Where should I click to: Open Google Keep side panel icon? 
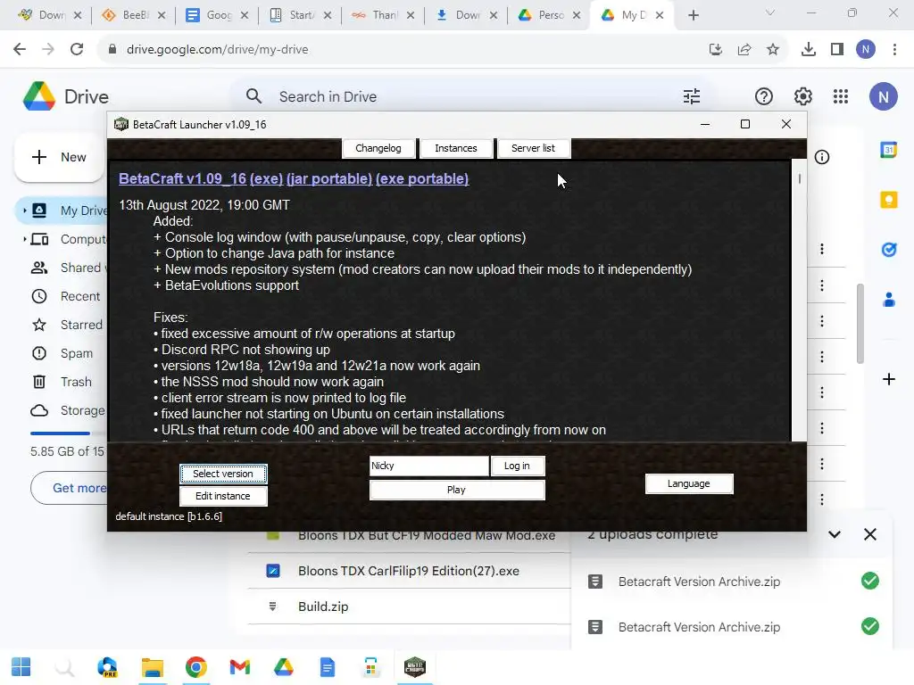[888, 200]
